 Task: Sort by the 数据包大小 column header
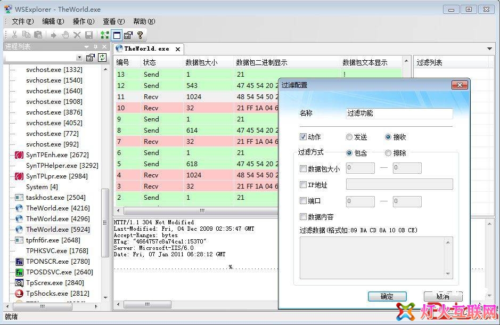[209, 62]
